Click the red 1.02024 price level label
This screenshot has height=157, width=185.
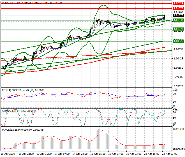178,3
